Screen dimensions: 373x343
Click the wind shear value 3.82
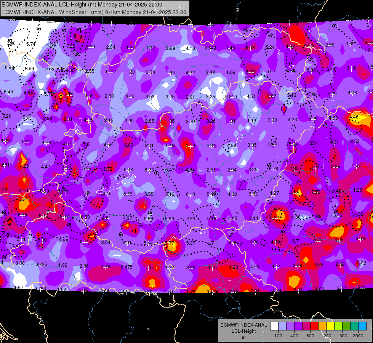(253, 194)
